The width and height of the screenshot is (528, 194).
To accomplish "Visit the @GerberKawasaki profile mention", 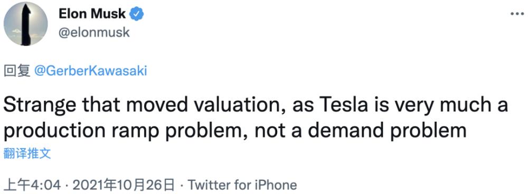I will (x=91, y=71).
